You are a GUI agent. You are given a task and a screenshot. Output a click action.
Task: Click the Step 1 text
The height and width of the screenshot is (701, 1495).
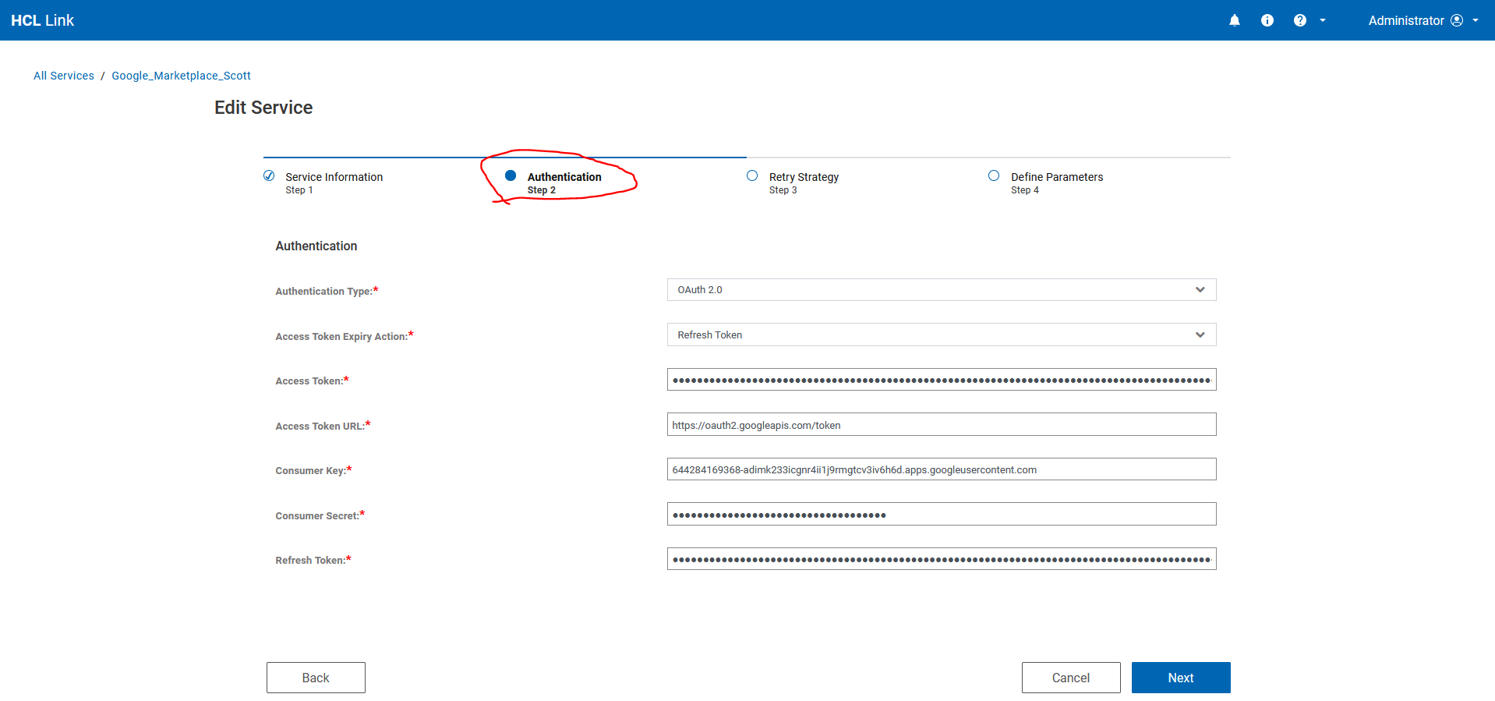pos(299,190)
